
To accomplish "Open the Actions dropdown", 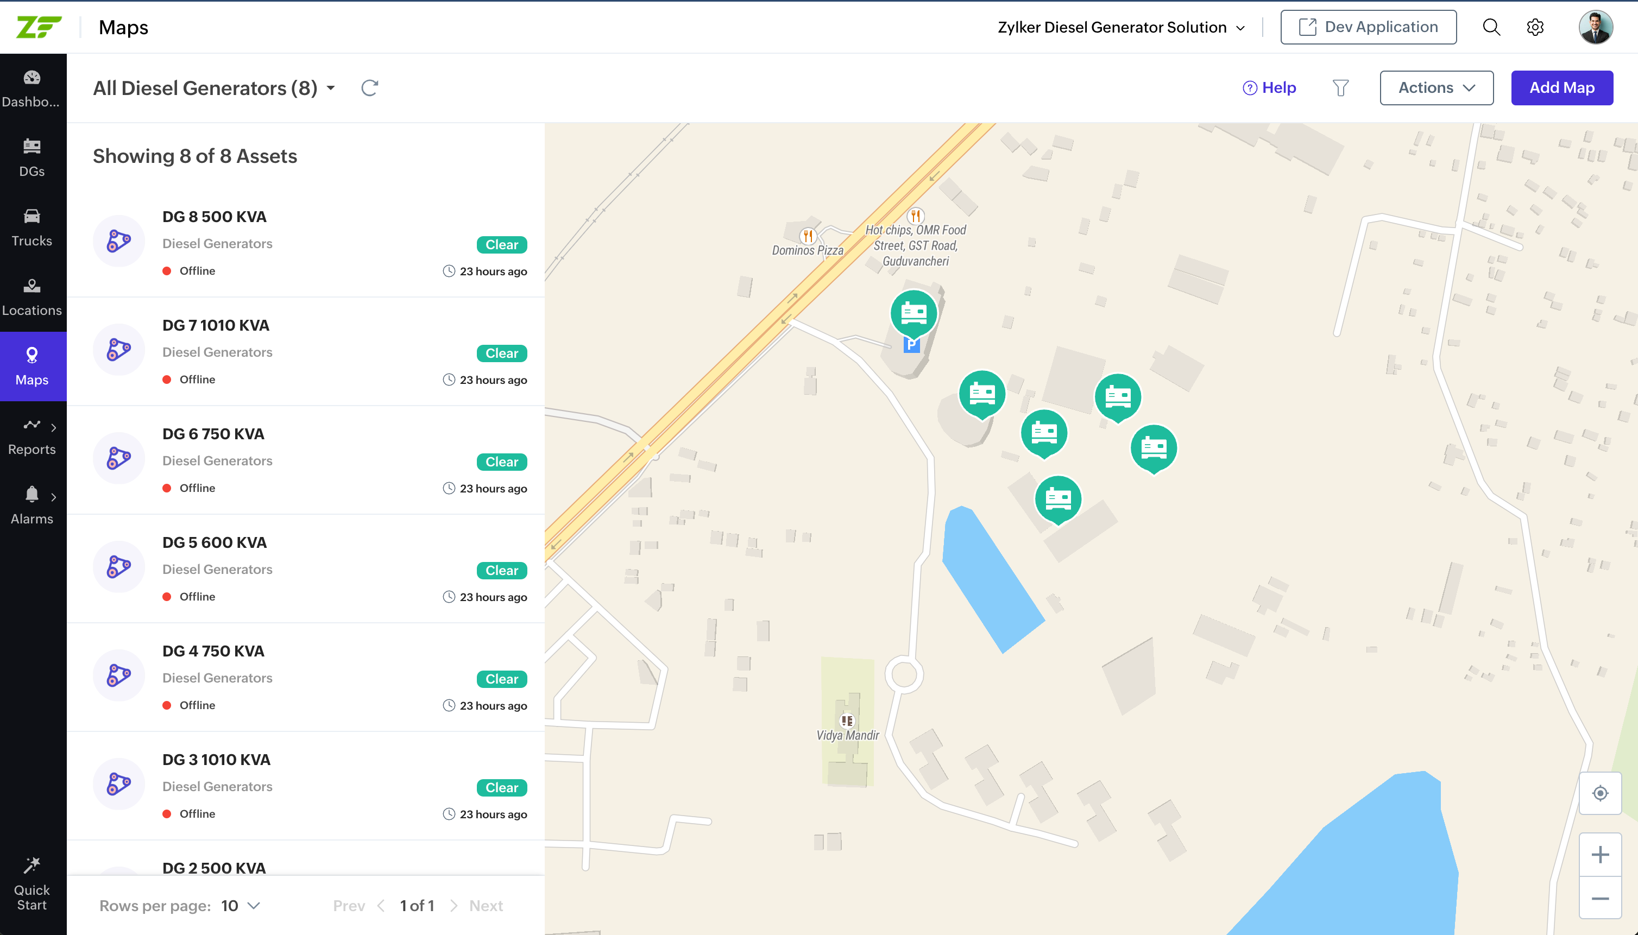I will [1437, 88].
